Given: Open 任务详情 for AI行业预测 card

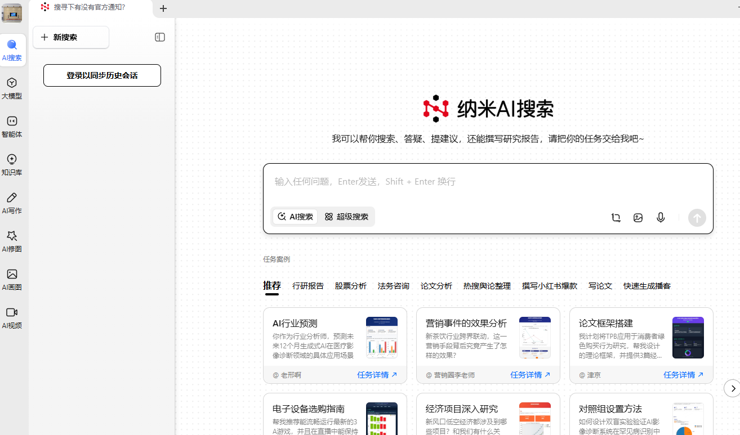Looking at the screenshot, I should pos(377,375).
